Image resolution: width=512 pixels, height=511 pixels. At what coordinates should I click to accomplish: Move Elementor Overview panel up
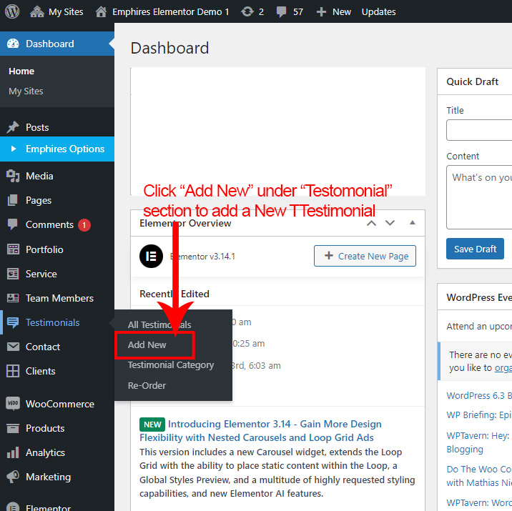pyautogui.click(x=371, y=223)
